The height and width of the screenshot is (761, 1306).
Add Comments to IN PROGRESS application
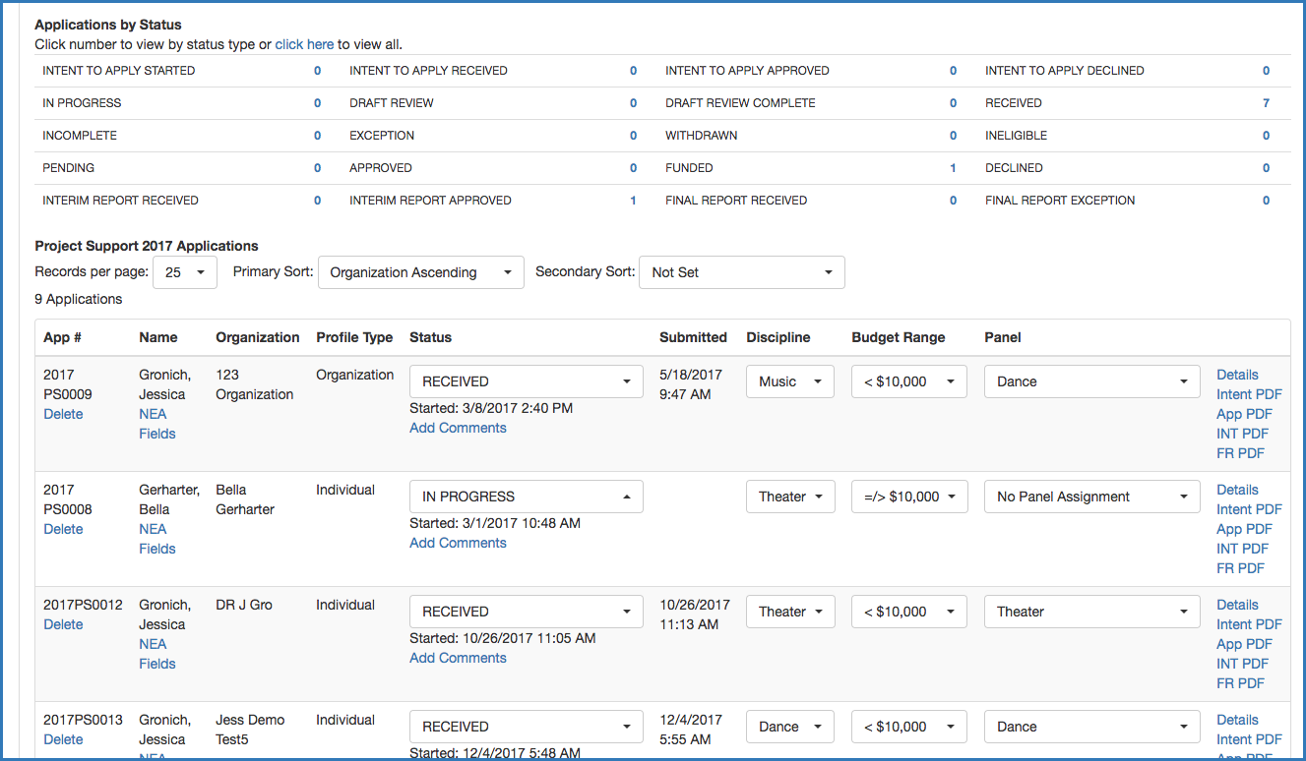[458, 543]
